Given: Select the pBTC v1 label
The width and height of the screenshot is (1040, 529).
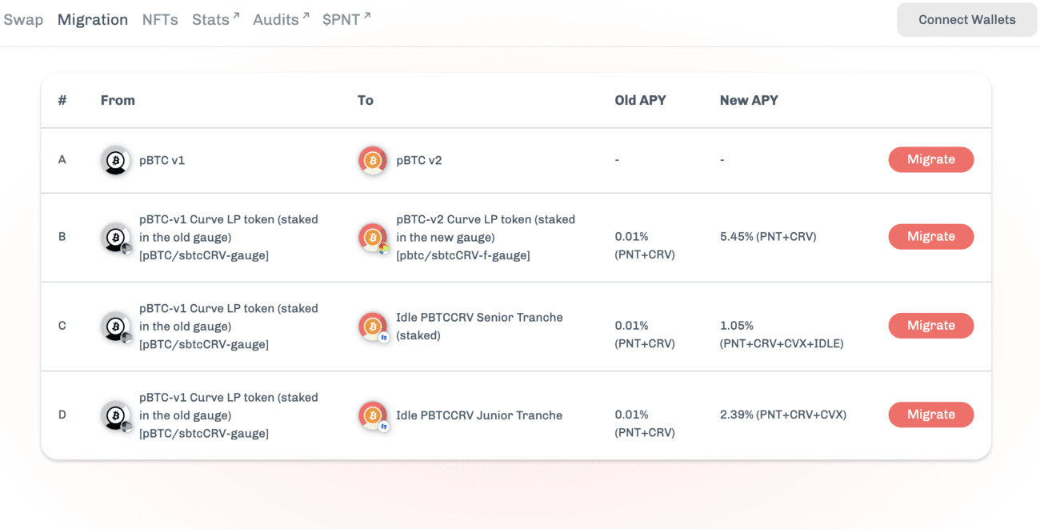Looking at the screenshot, I should point(162,160).
